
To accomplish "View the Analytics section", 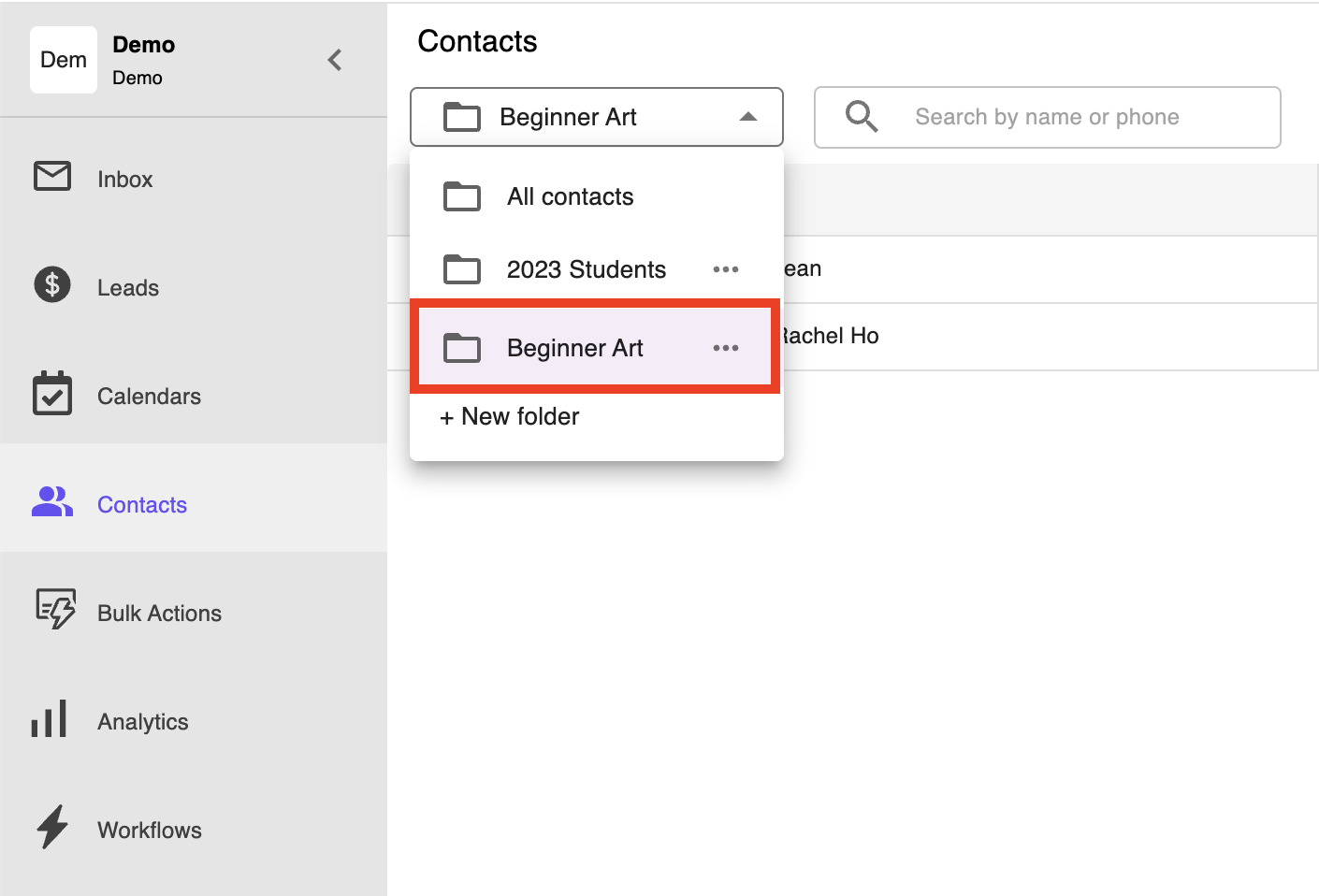I will pyautogui.click(x=142, y=721).
